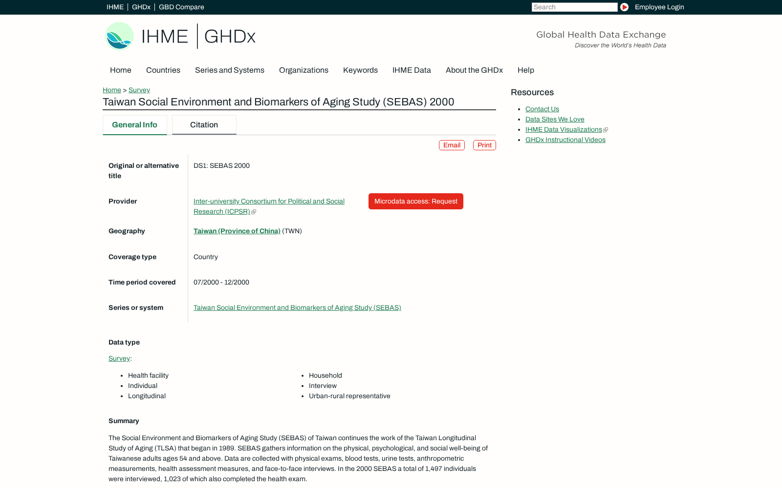
Task: Click '07/2000 - 12/2000' time period value
Action: [x=221, y=283]
